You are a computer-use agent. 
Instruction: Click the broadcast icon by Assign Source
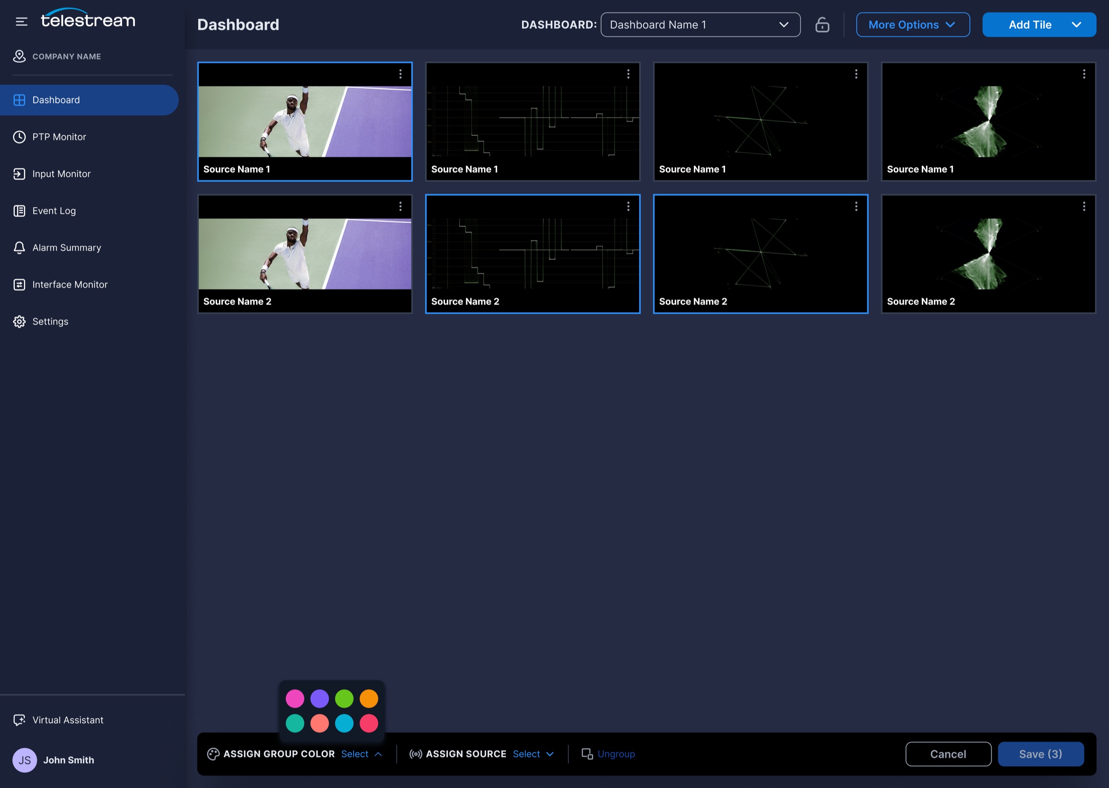(415, 753)
